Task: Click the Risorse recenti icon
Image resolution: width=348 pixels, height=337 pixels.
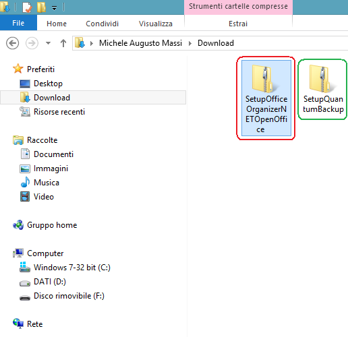Action: [25, 111]
